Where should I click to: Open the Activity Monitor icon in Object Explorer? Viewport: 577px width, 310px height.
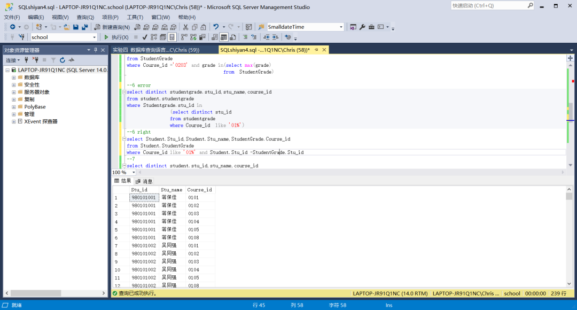click(71, 60)
